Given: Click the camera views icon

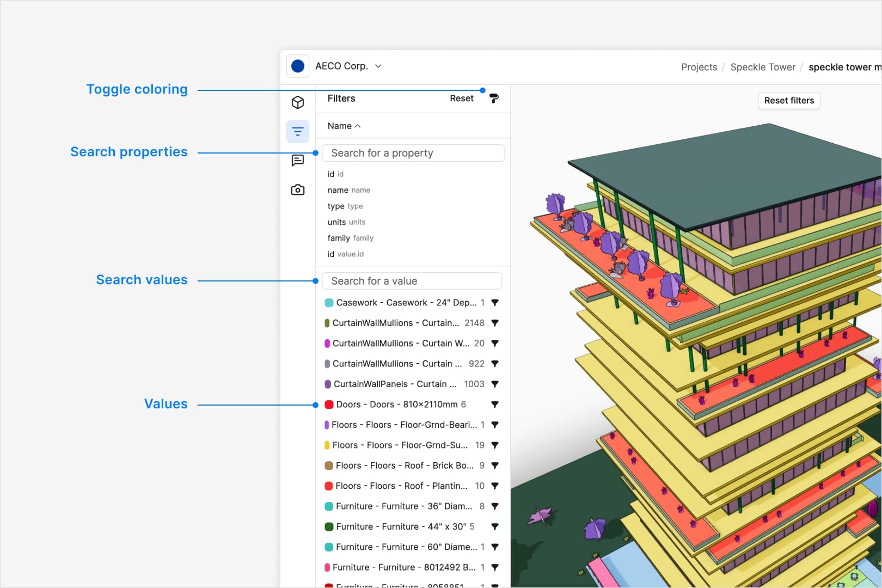Looking at the screenshot, I should pyautogui.click(x=298, y=190).
